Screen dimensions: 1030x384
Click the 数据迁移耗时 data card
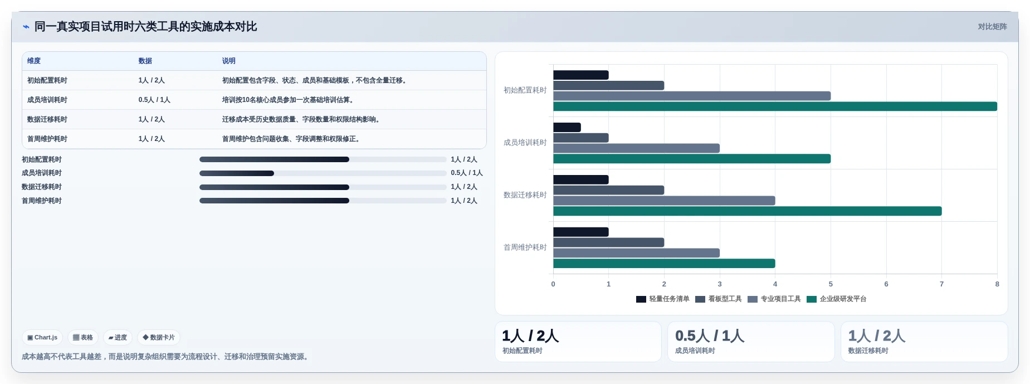click(x=924, y=342)
